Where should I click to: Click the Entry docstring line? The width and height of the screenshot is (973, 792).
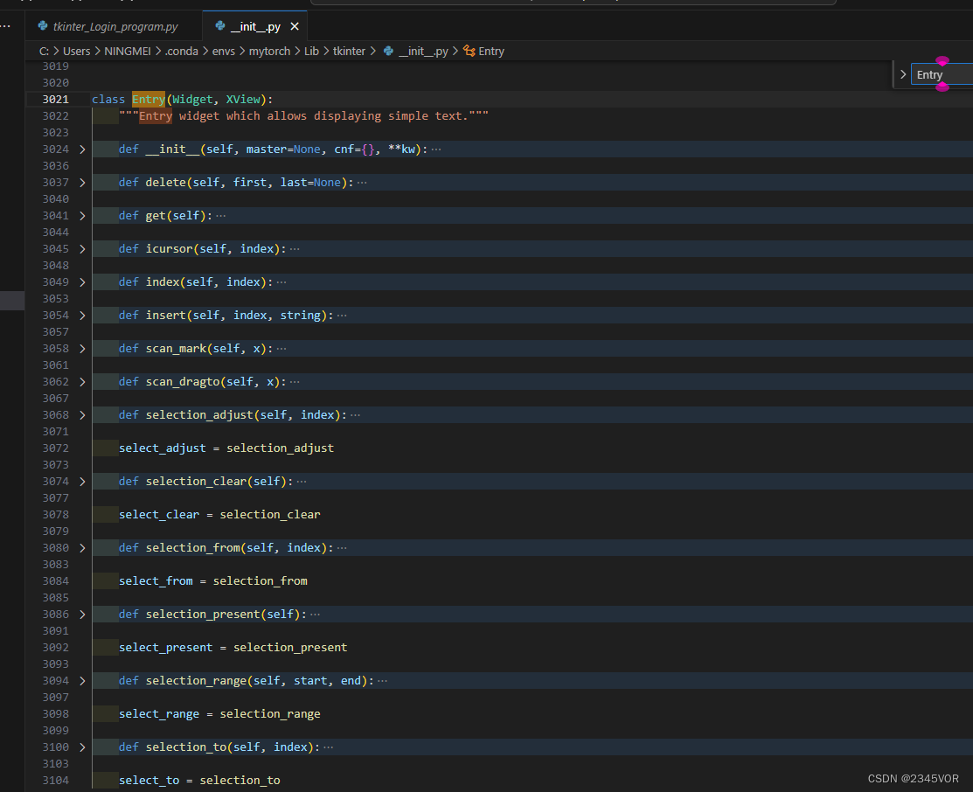pyautogui.click(x=303, y=116)
